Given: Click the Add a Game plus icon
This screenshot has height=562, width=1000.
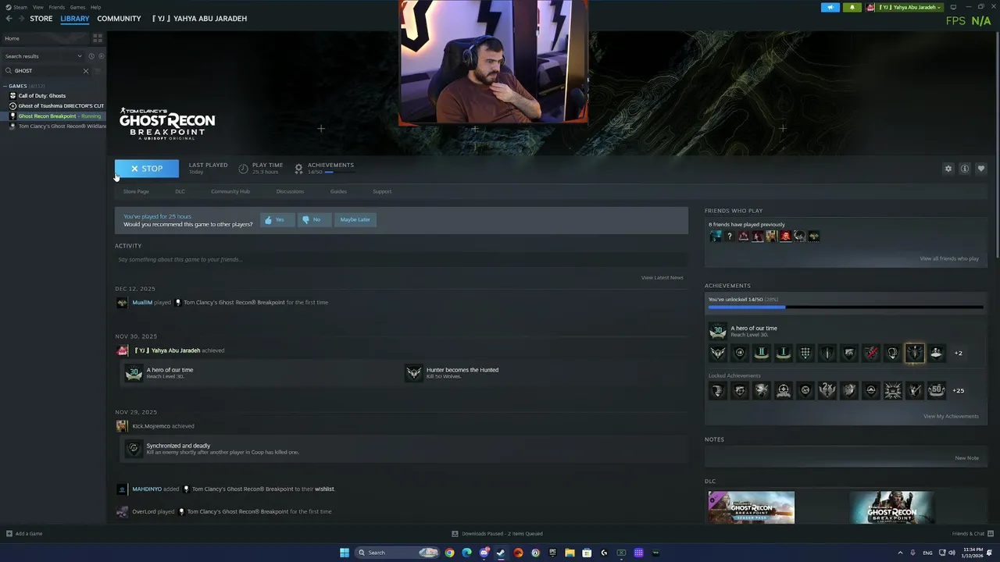Looking at the screenshot, I should click(x=9, y=534).
